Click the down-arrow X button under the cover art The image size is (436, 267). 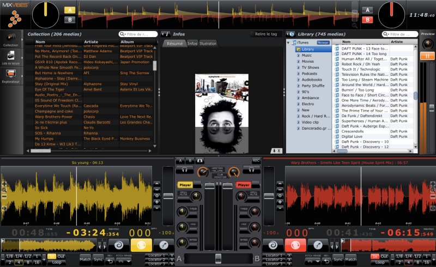(277, 150)
